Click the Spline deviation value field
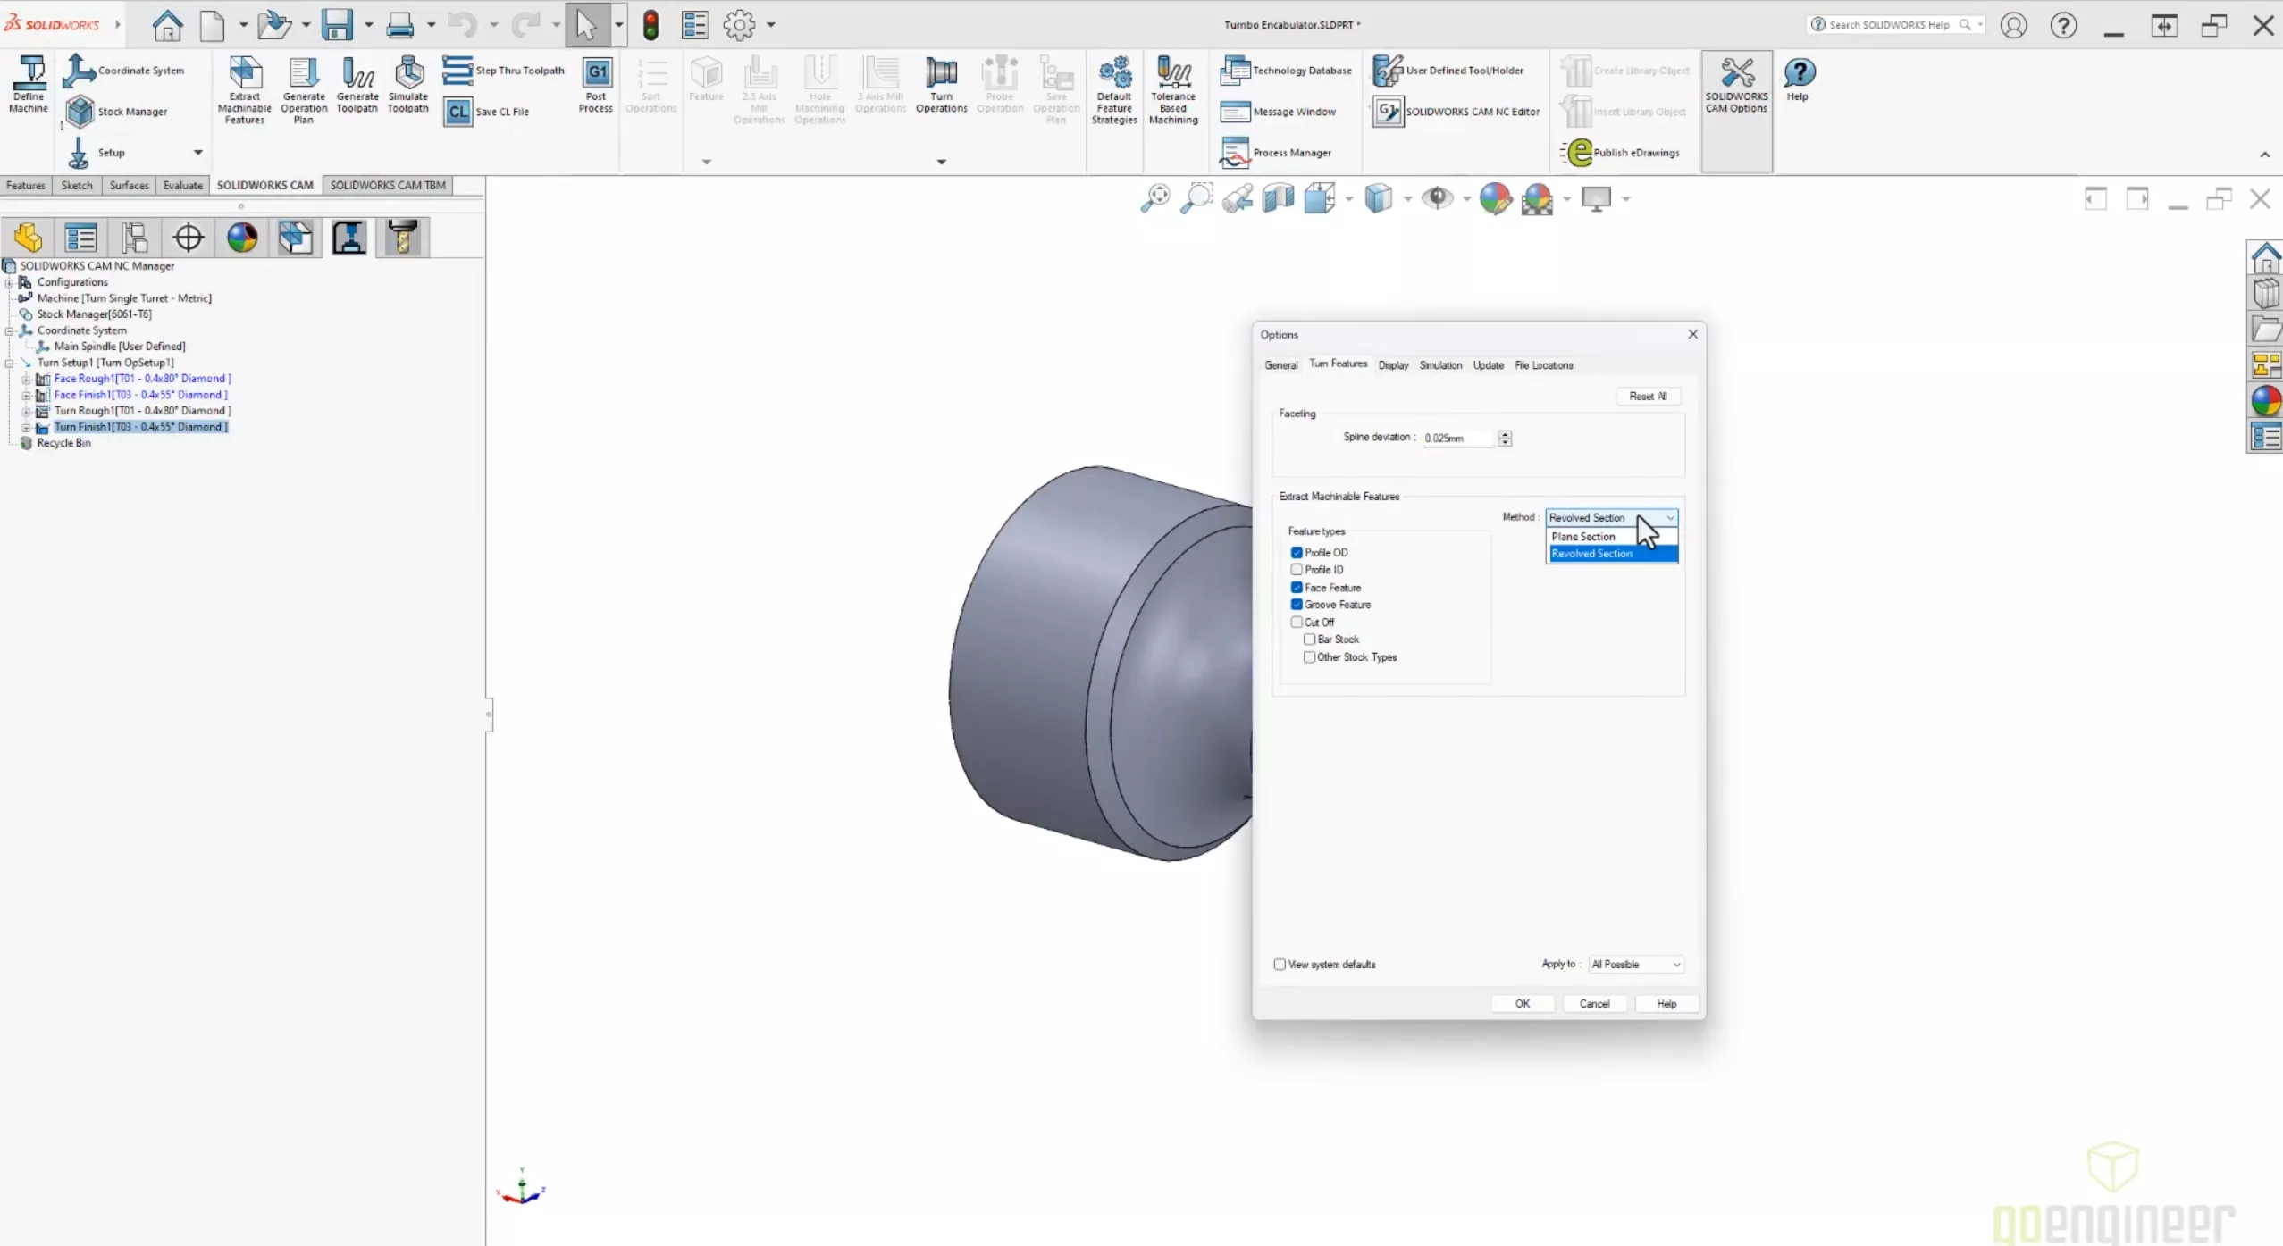 coord(1456,439)
